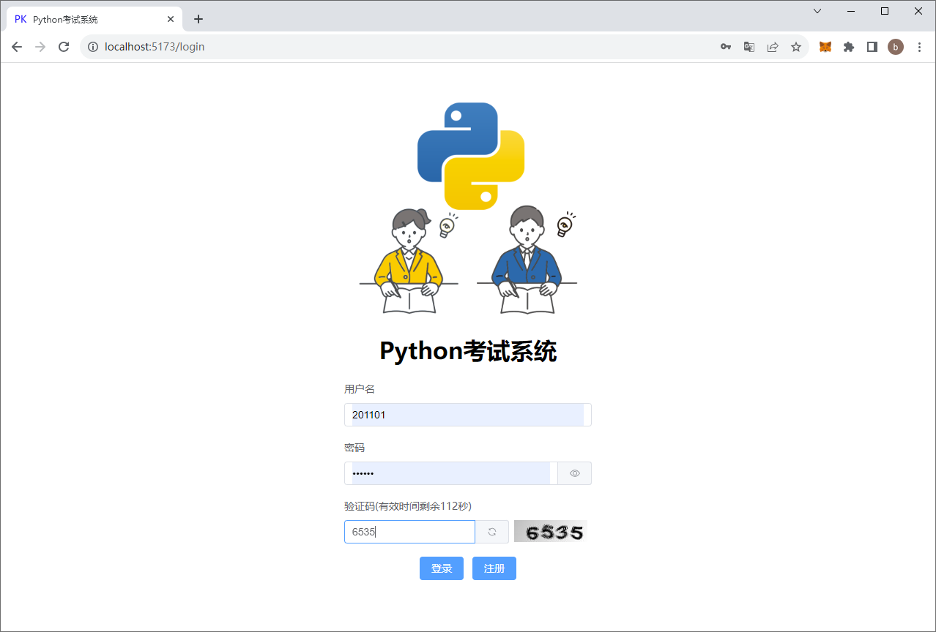Open the Chrome three-dot menu
This screenshot has width=936, height=632.
[920, 47]
